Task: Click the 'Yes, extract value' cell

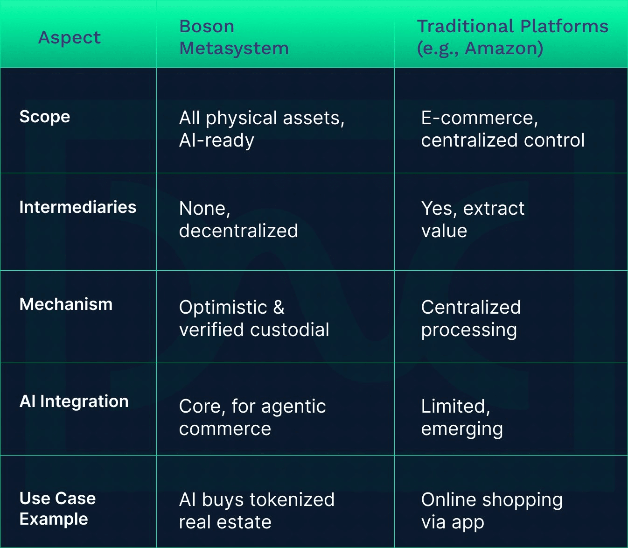Action: (x=472, y=219)
